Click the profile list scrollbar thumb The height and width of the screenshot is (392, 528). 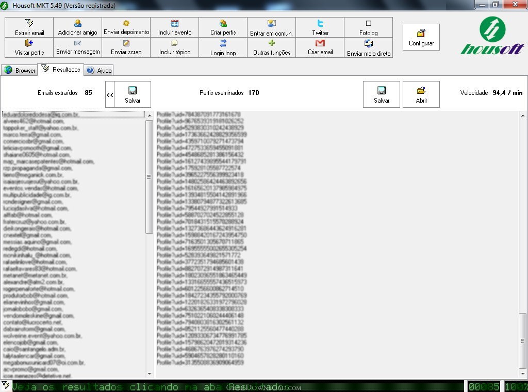[523, 341]
